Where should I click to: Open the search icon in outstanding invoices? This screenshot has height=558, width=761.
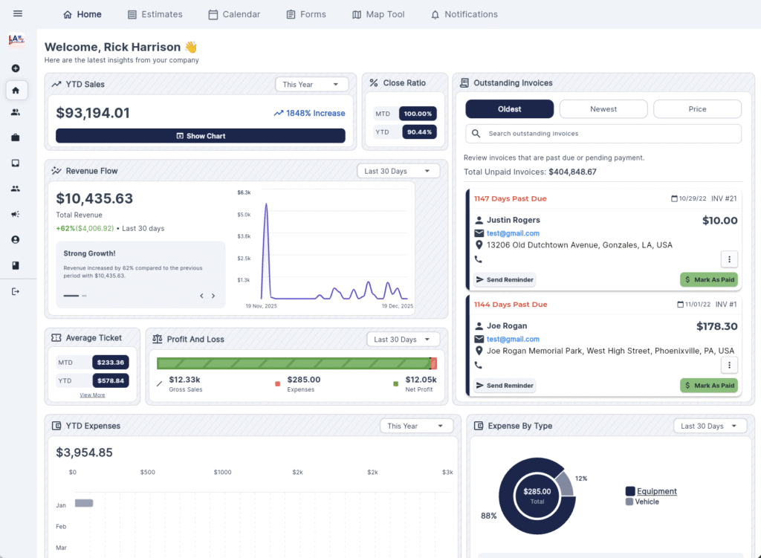click(476, 133)
